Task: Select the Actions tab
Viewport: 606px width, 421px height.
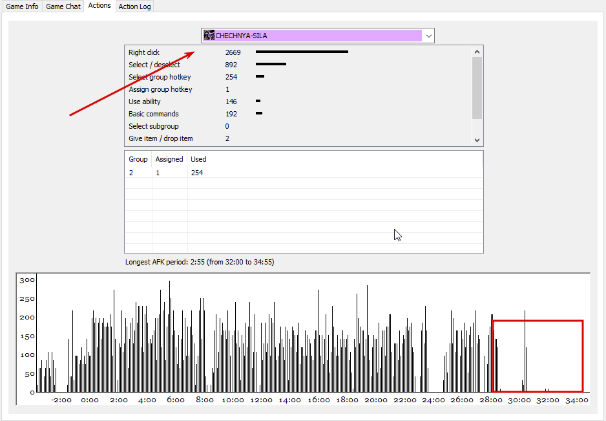Action: click(x=99, y=5)
